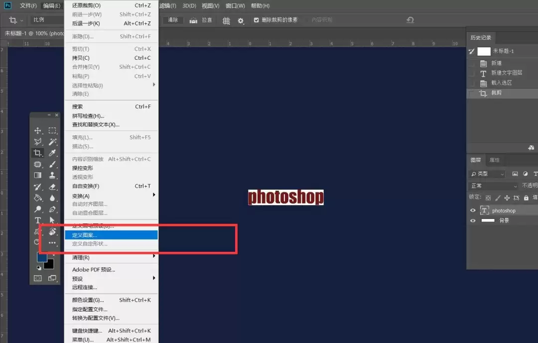Open the 窗口(W) menu
The image size is (538, 343).
coord(235,6)
